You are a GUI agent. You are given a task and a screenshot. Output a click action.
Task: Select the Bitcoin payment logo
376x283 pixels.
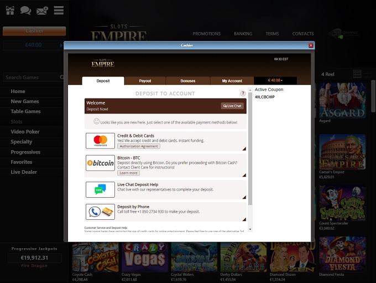pos(100,163)
